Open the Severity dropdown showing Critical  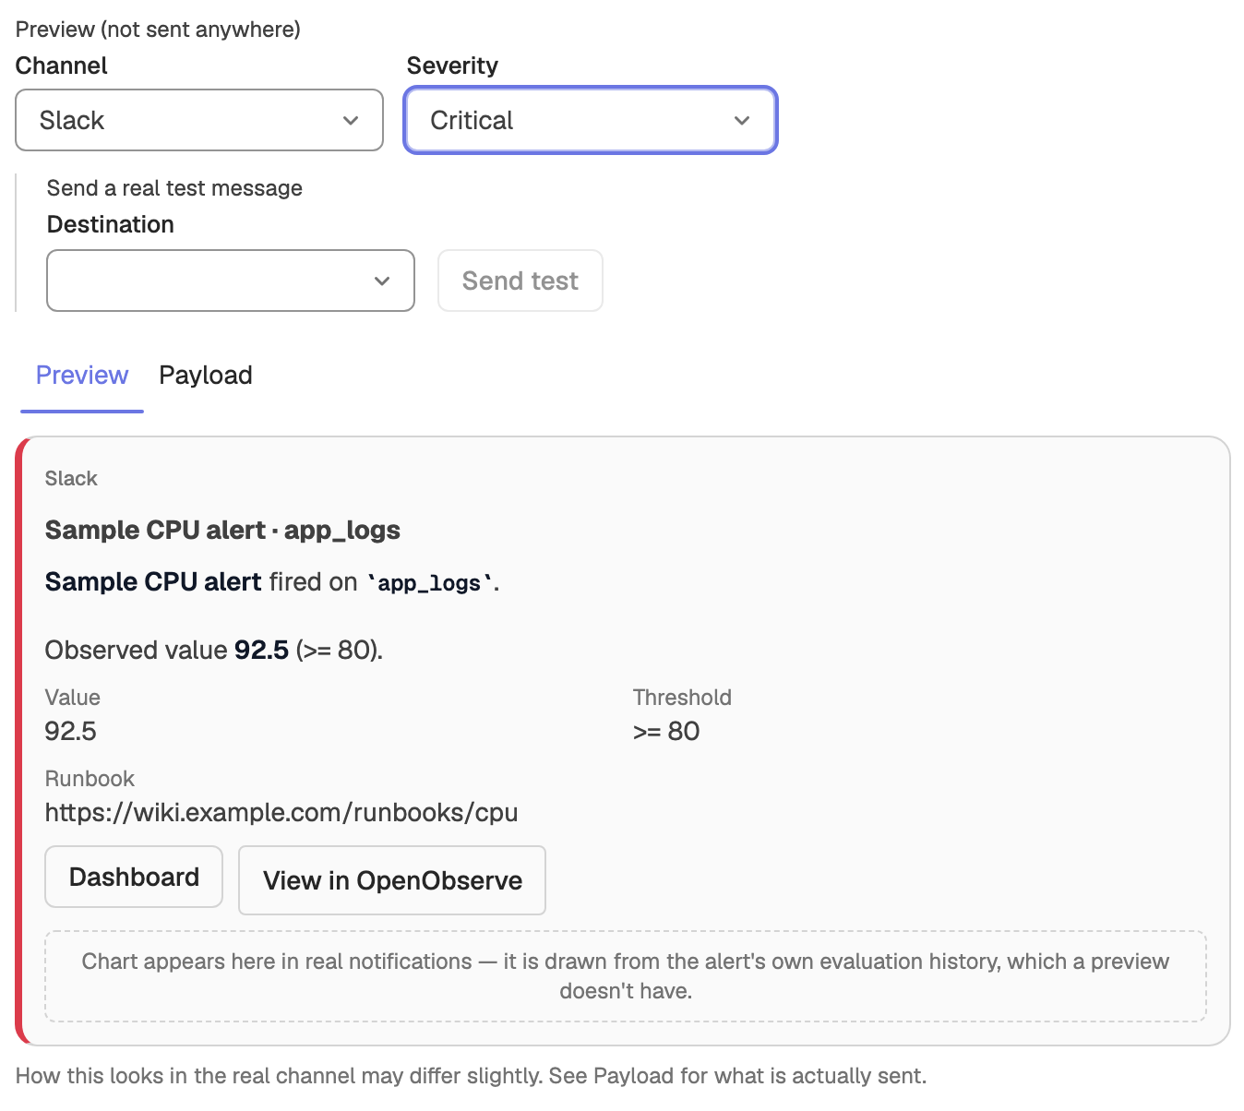click(591, 120)
